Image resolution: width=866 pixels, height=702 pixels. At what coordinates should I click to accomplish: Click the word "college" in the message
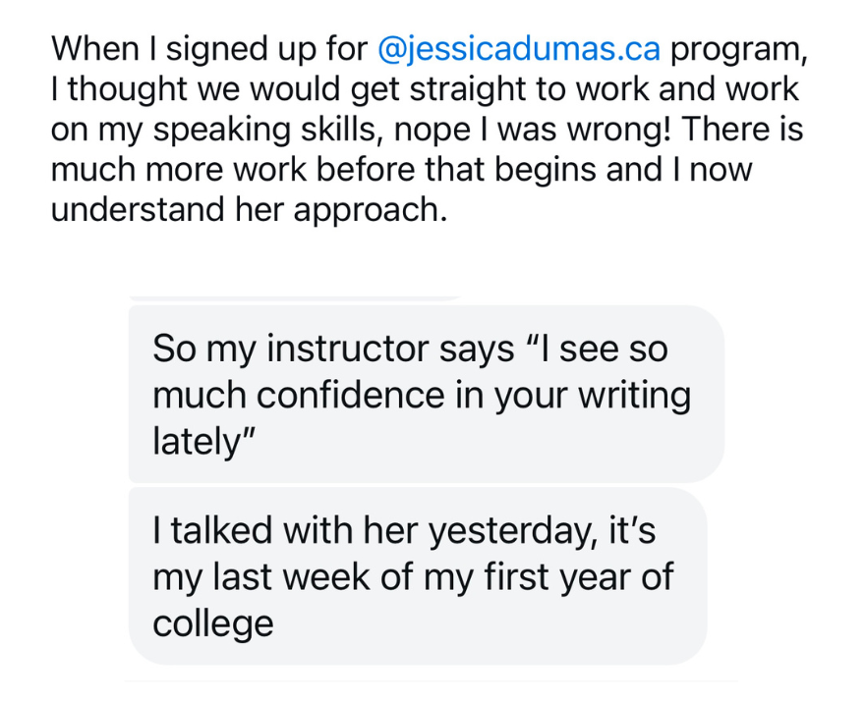pyautogui.click(x=212, y=622)
